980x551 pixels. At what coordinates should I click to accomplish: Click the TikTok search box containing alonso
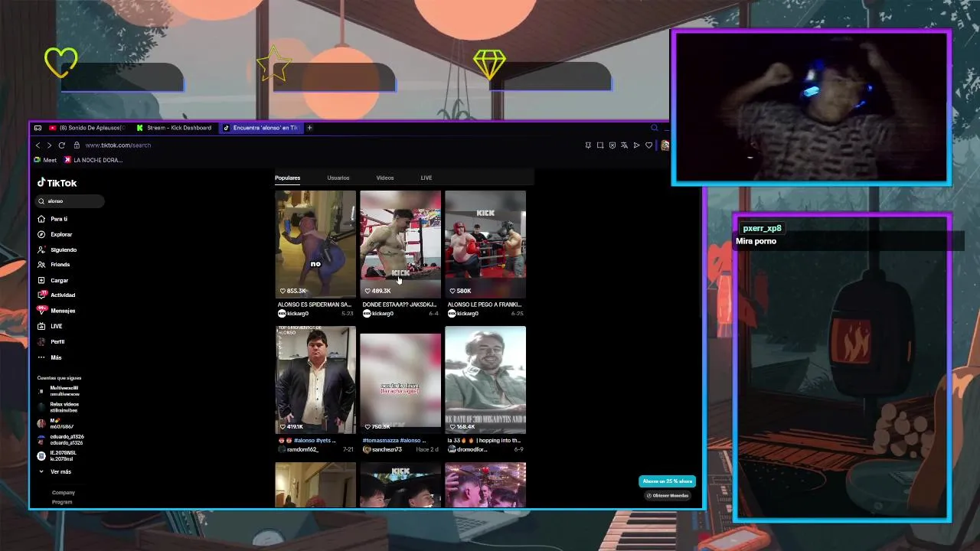(70, 201)
